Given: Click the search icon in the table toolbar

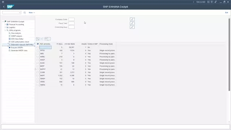Looking at the screenshot, I should pyautogui.click(x=38, y=39).
